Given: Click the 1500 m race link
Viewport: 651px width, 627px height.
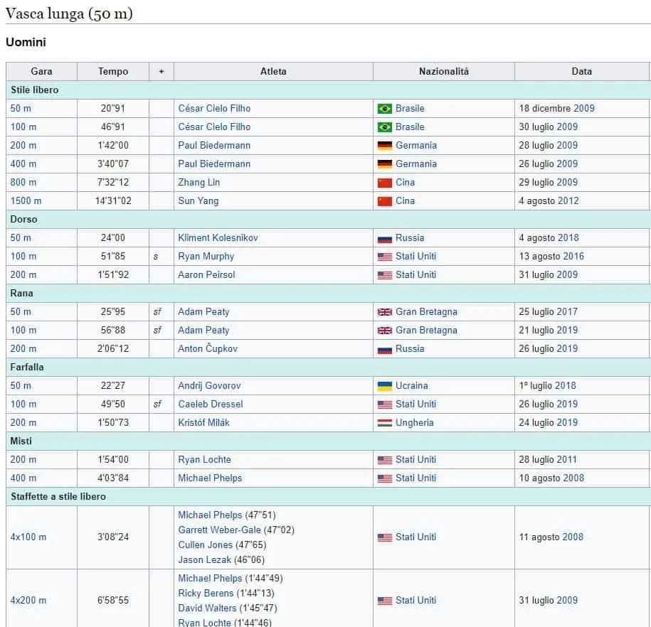Looking at the screenshot, I should coord(26,200).
